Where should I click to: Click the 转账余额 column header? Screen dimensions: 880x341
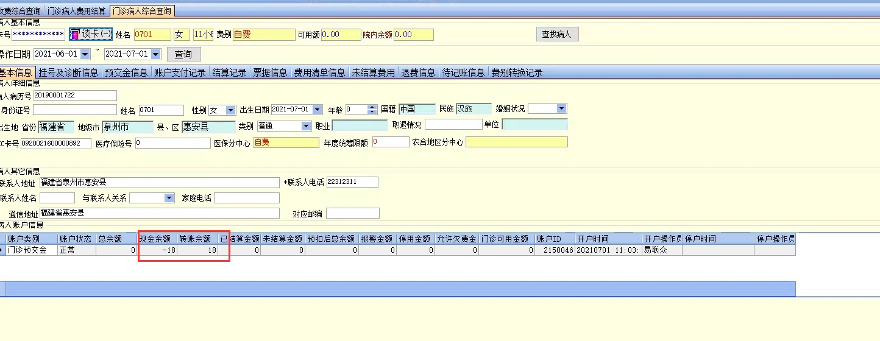[197, 239]
